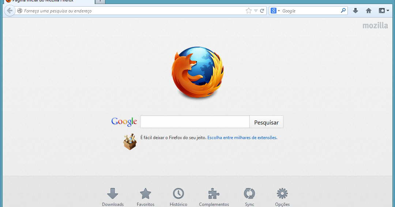Open link Escolha entre milhares de extensões
The height and width of the screenshot is (207, 395).
pyautogui.click(x=242, y=138)
